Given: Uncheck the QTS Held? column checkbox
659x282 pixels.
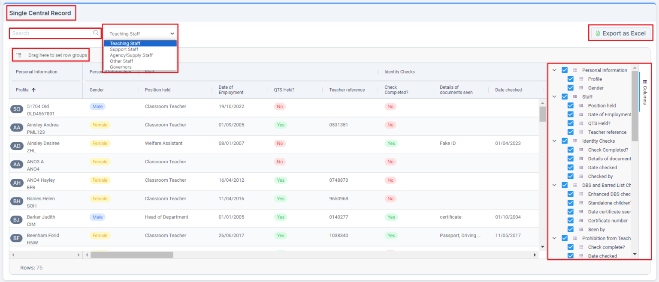Looking at the screenshot, I should point(571,123).
